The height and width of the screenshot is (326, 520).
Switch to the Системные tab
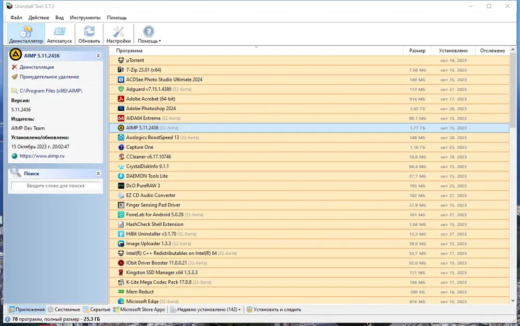pyautogui.click(x=64, y=309)
